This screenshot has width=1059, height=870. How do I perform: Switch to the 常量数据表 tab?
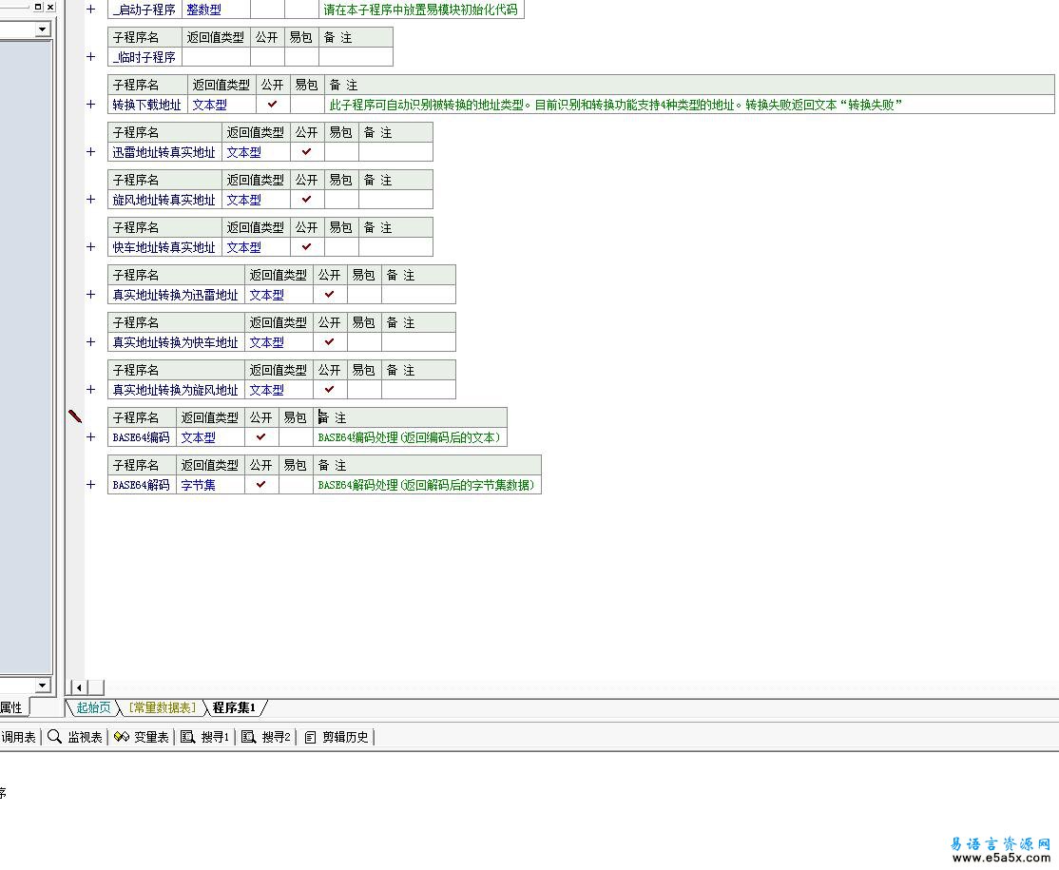162,707
